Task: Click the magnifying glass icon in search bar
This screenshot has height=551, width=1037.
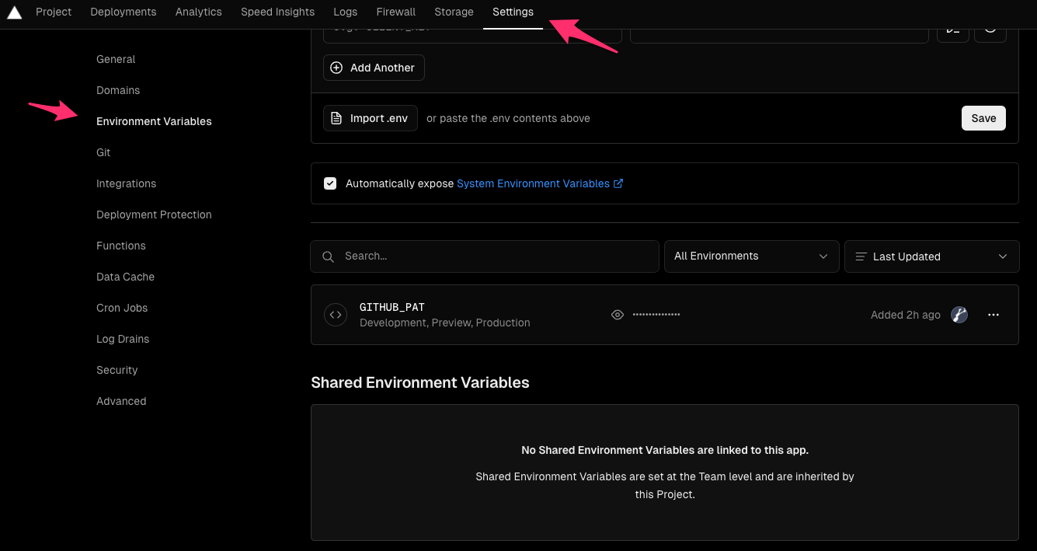Action: (x=328, y=256)
